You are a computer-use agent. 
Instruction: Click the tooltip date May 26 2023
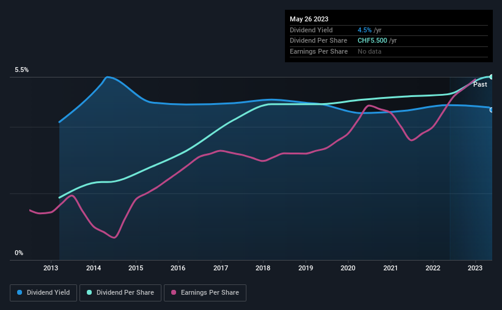pos(309,19)
